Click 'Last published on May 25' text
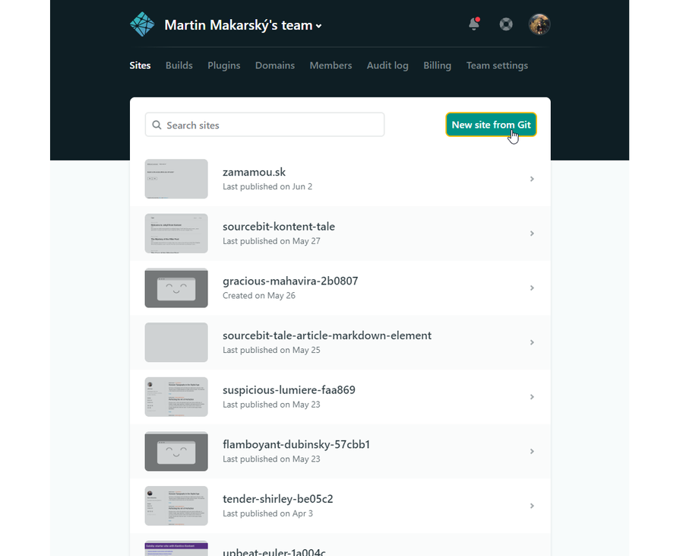 (x=271, y=351)
